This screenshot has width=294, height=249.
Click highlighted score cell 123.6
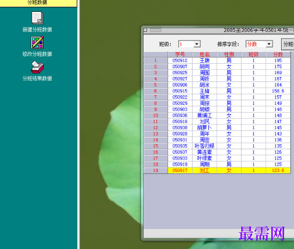[x=278, y=170]
